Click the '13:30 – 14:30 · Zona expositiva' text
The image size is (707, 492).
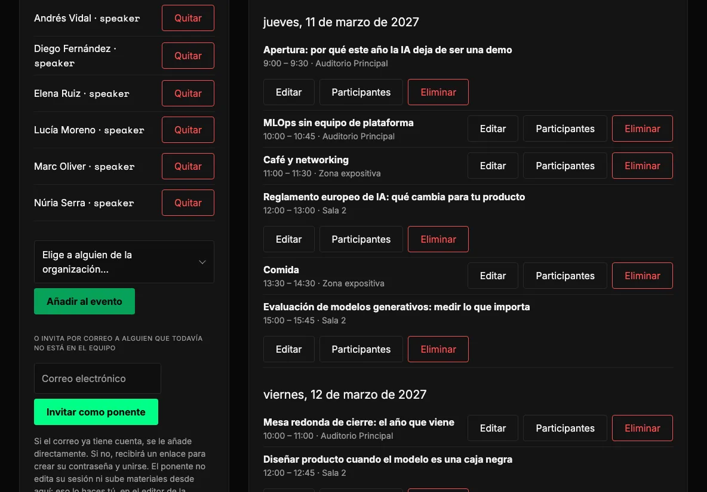pyautogui.click(x=324, y=283)
